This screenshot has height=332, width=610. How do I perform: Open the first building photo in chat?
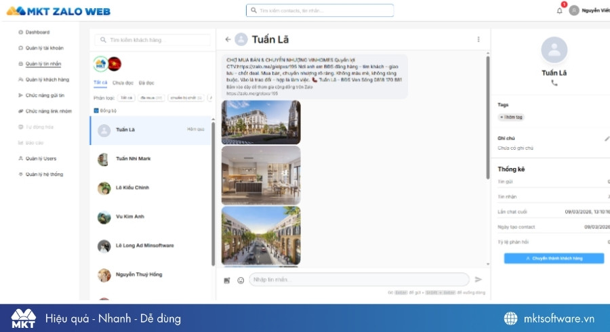(x=261, y=122)
